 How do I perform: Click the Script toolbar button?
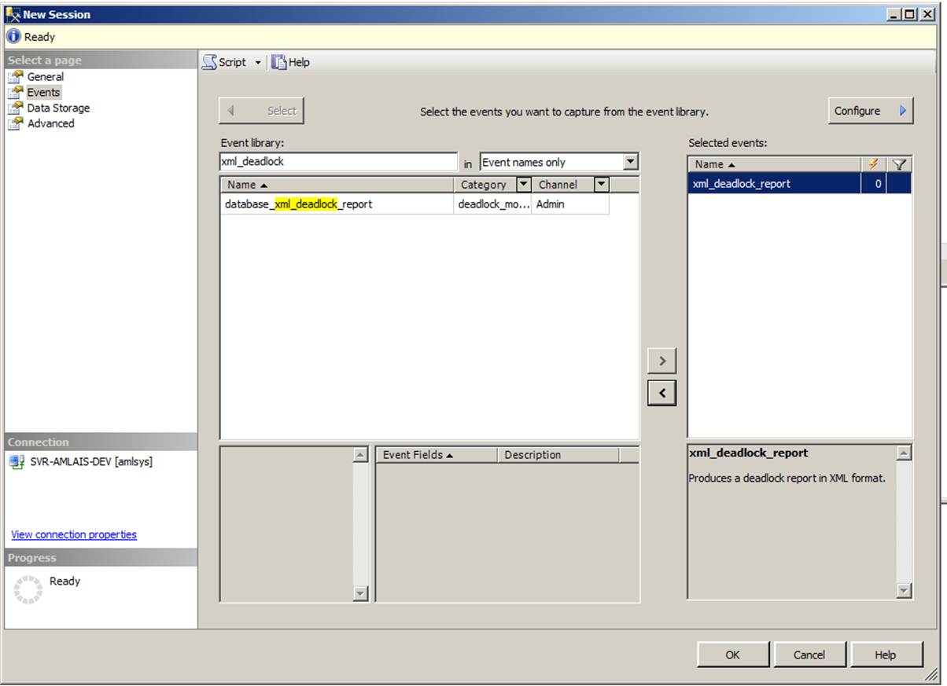pos(225,62)
